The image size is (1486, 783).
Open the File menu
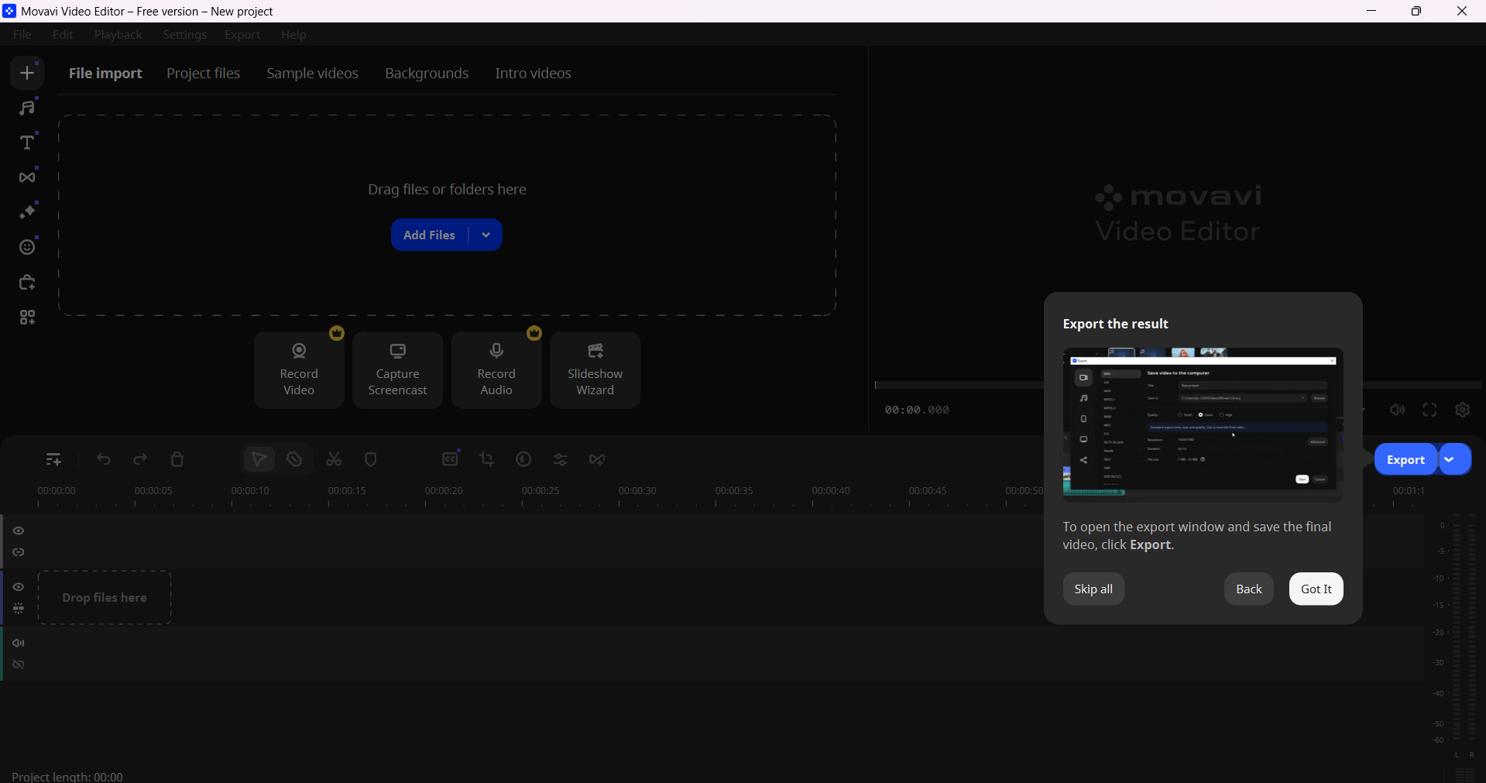tap(22, 35)
